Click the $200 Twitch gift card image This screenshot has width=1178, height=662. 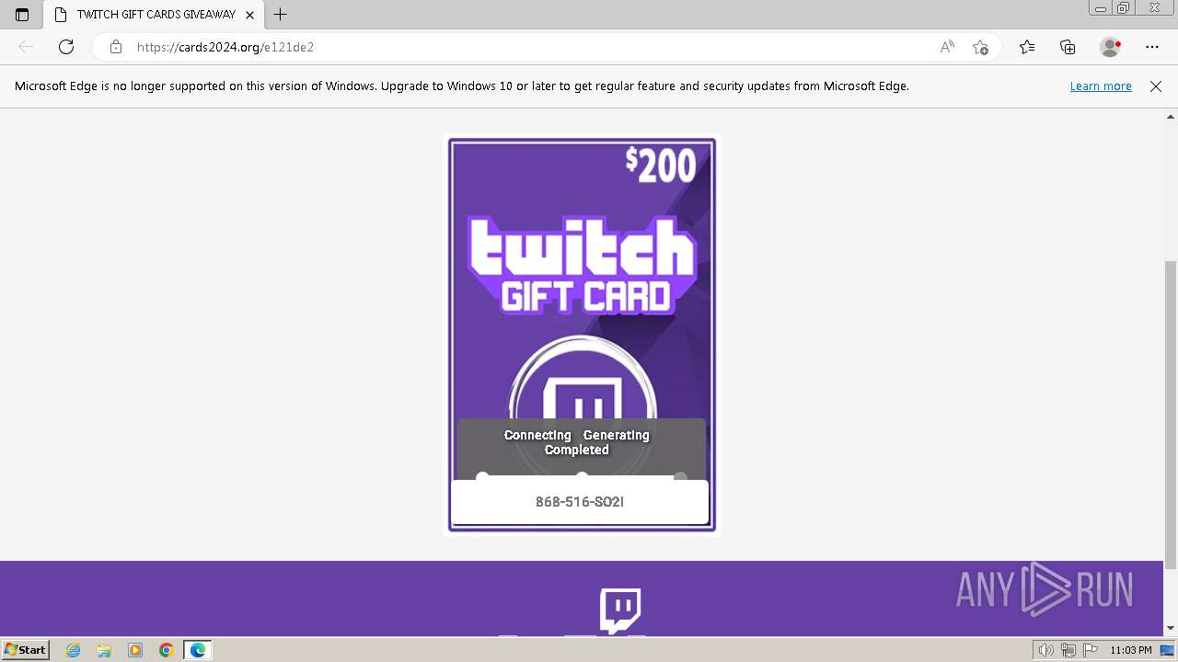[582, 335]
